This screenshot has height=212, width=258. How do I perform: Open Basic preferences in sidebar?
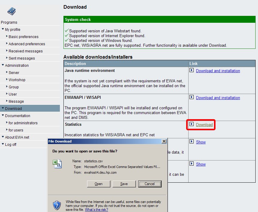pos(23,37)
